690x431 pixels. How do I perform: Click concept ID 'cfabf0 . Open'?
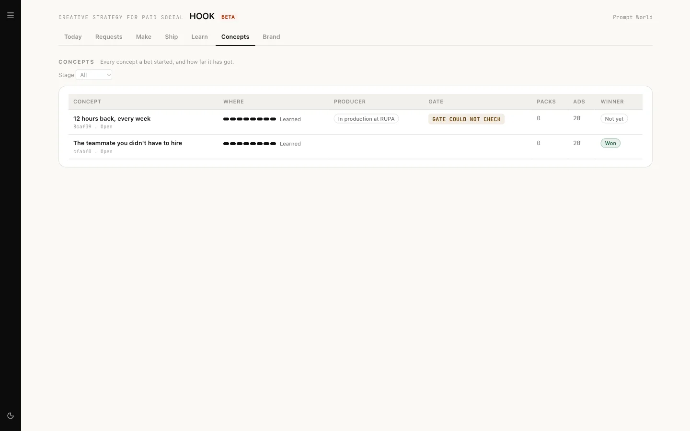93,152
